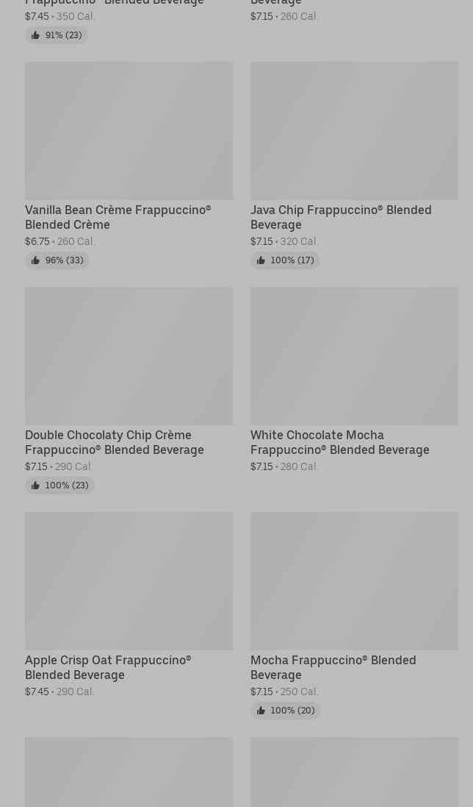The width and height of the screenshot is (473, 807).
Task: Open Mocha Frappuccino Blended Beverage image
Action: [354, 580]
